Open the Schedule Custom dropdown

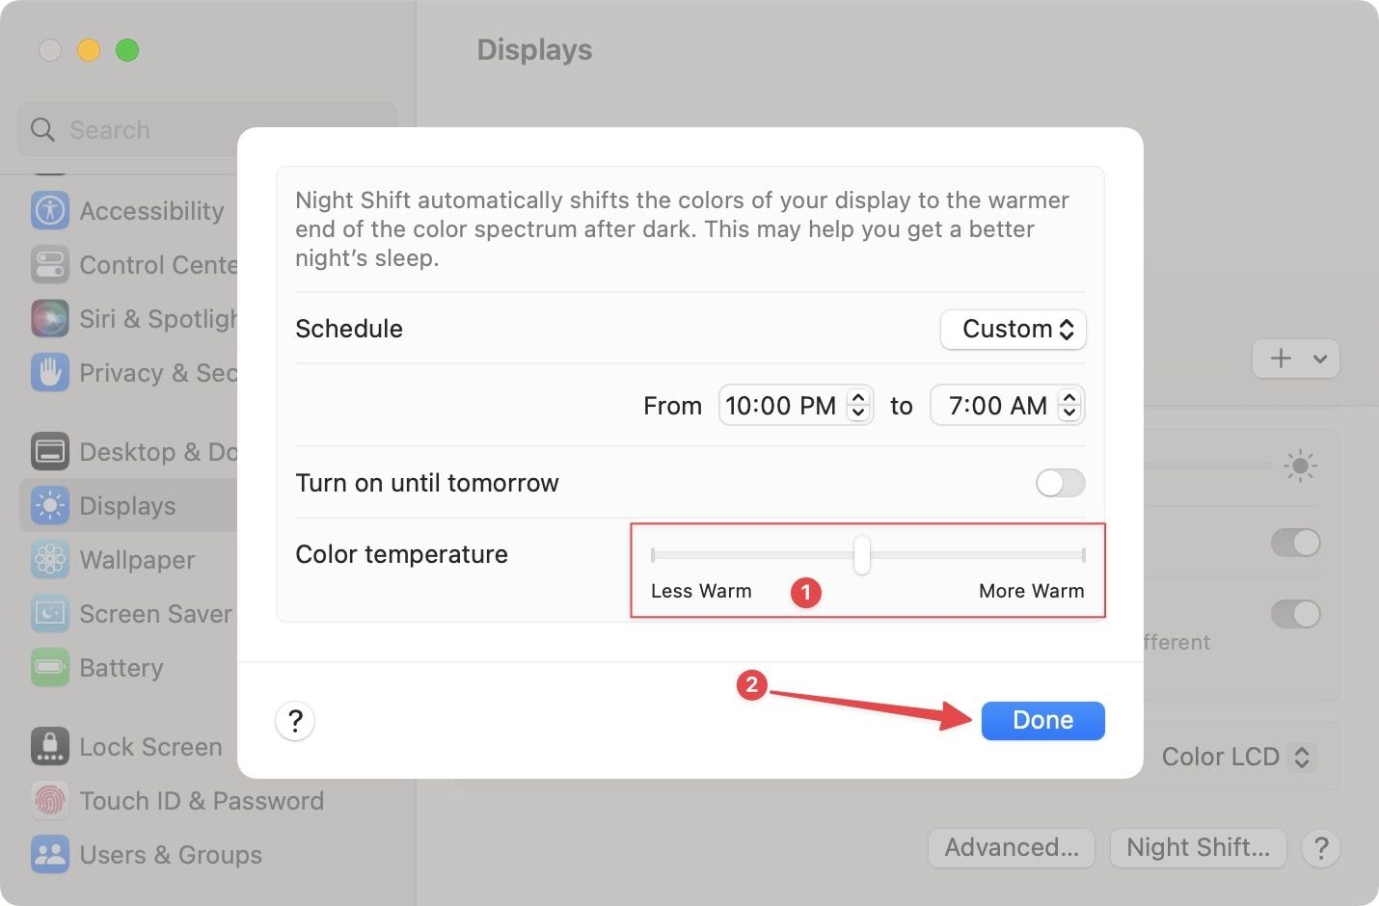point(1014,330)
